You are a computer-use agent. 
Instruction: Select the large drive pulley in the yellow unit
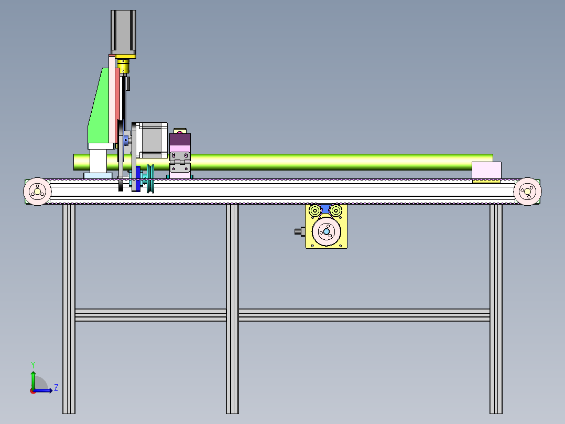pos(327,231)
